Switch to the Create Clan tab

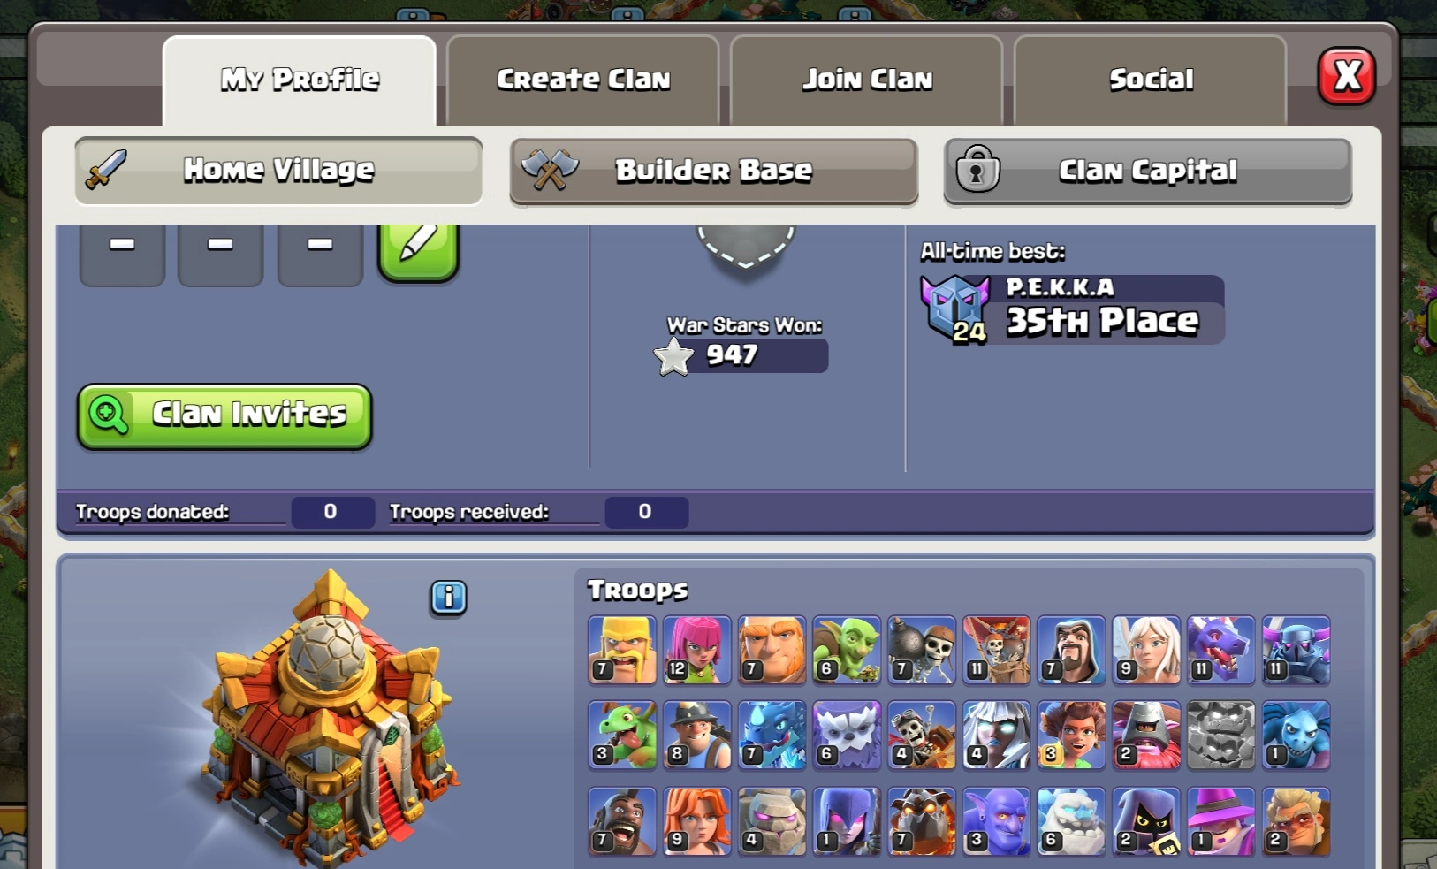(x=583, y=80)
